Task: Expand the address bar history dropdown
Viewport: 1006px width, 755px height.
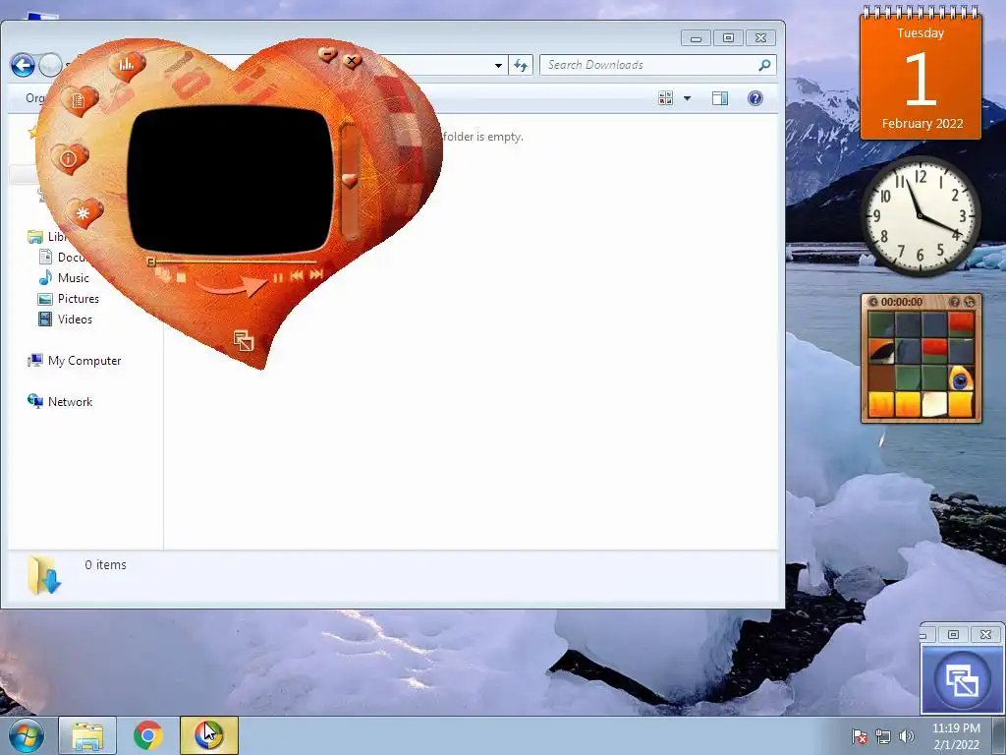Action: click(498, 65)
